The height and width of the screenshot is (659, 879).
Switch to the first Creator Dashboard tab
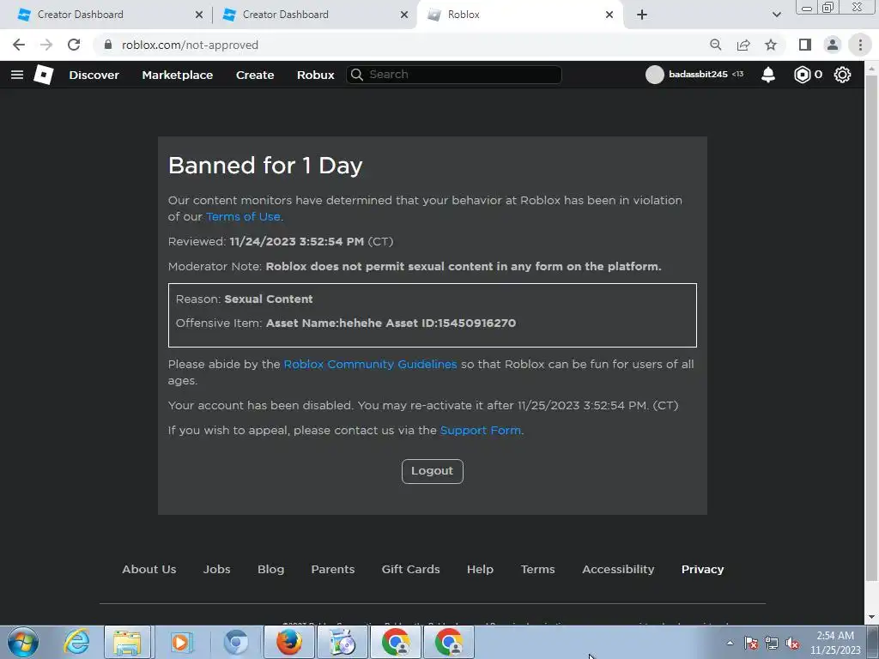(x=106, y=15)
